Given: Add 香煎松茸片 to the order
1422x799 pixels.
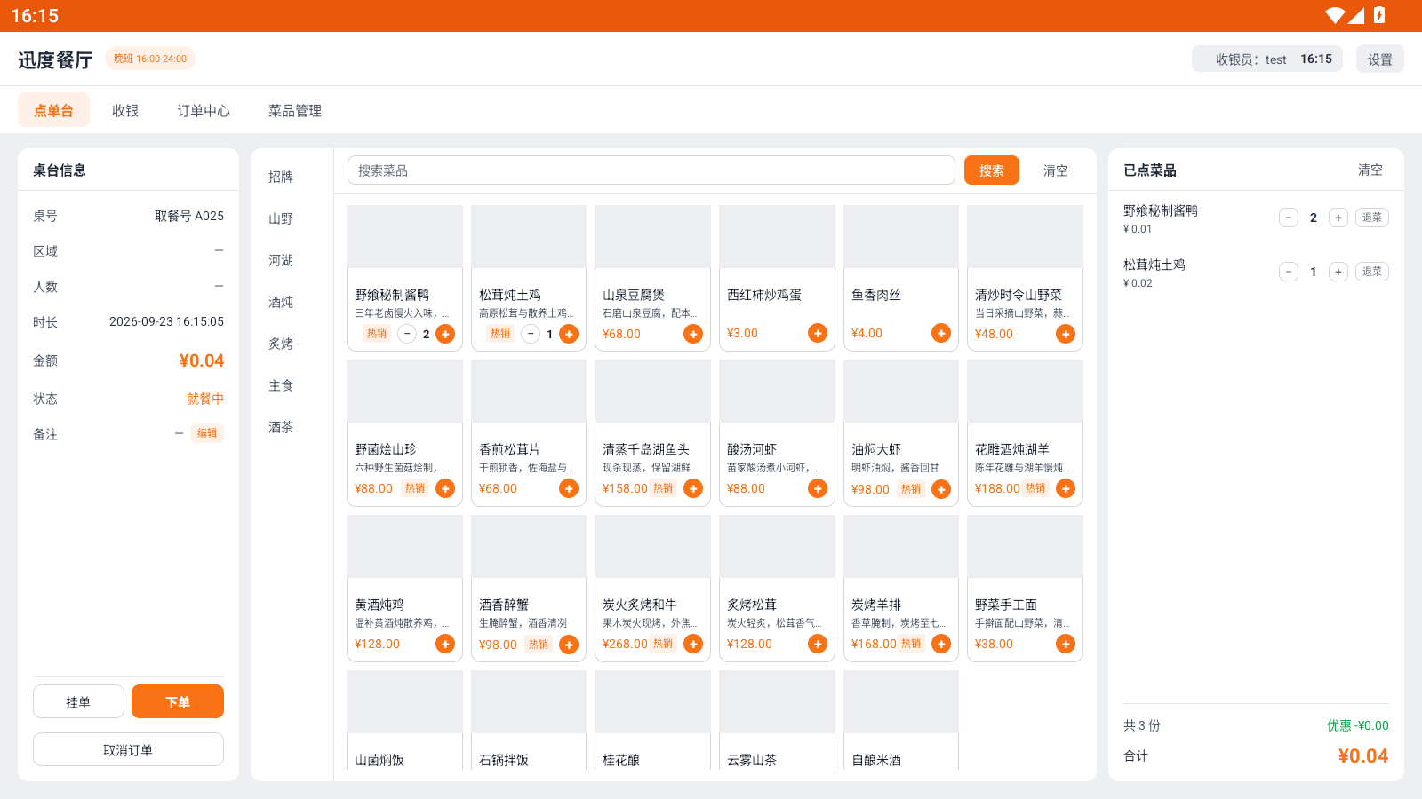Looking at the screenshot, I should pyautogui.click(x=569, y=488).
